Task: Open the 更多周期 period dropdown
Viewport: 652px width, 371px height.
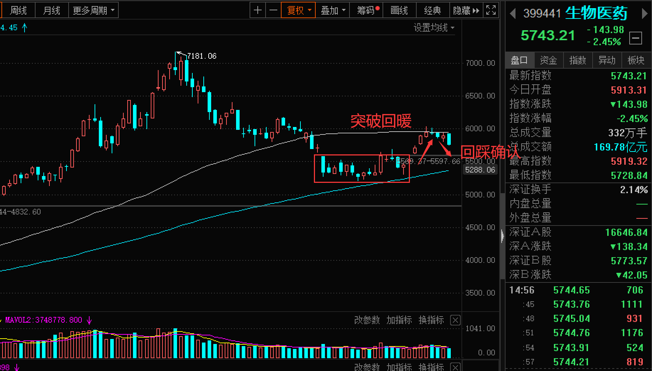Action: click(x=93, y=10)
